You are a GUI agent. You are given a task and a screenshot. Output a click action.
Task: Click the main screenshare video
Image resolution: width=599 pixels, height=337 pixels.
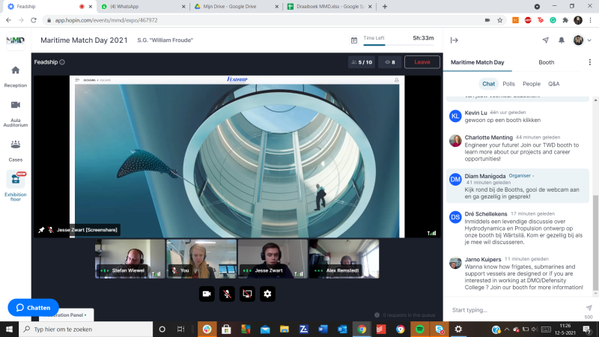click(237, 157)
